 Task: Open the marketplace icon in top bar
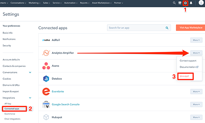[x=180, y=3]
